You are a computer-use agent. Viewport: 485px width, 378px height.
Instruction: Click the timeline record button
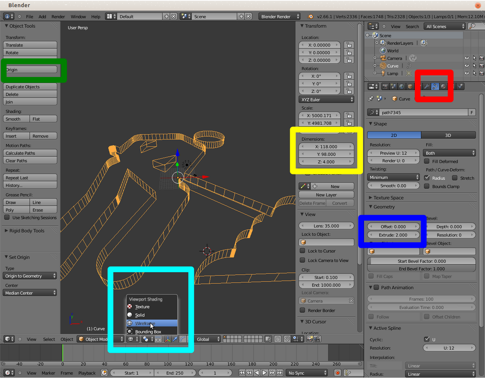pyautogui.click(x=337, y=373)
